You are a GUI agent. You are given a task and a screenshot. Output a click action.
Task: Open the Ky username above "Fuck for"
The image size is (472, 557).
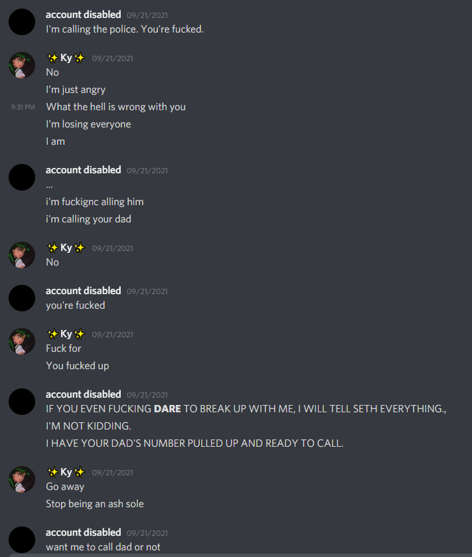[x=66, y=334]
